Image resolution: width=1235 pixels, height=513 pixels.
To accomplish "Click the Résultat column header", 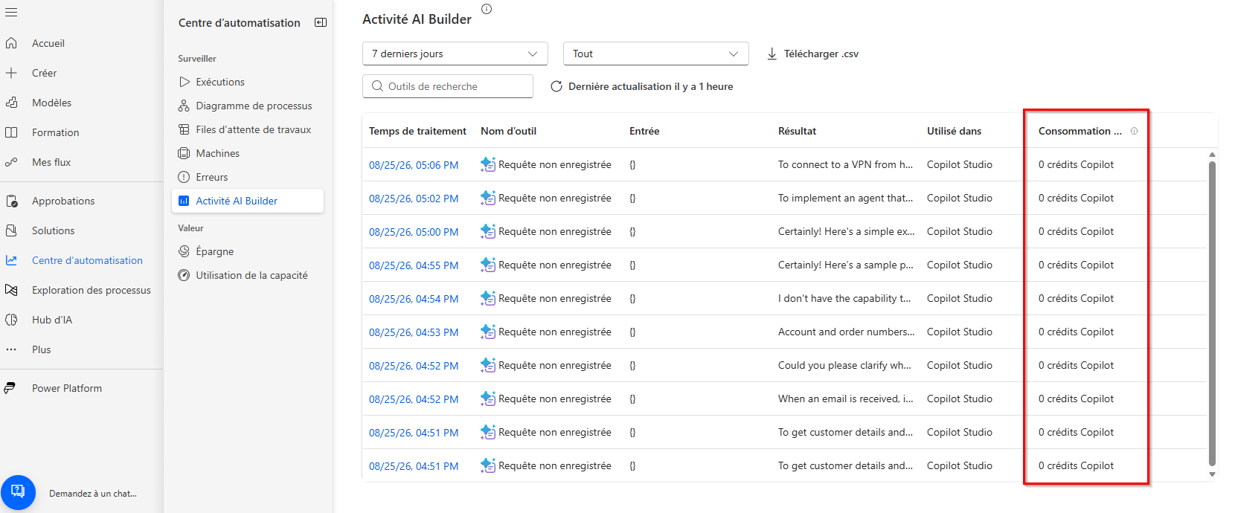I will point(797,131).
